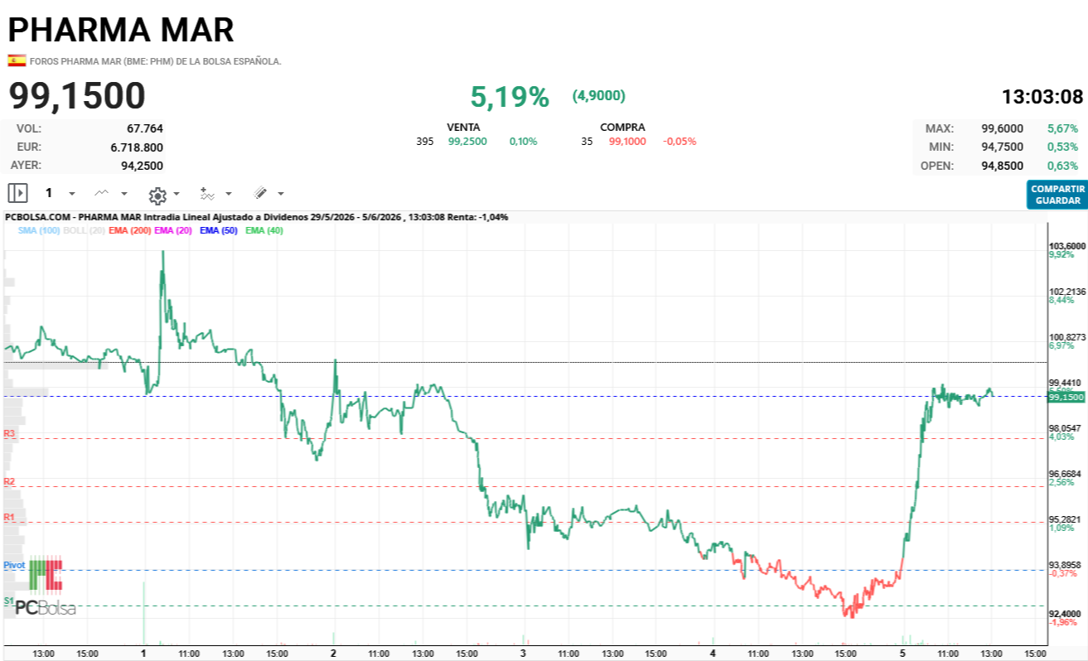1088x661 pixels.
Task: Click 102,2136 on the price axis
Action: point(1067,292)
